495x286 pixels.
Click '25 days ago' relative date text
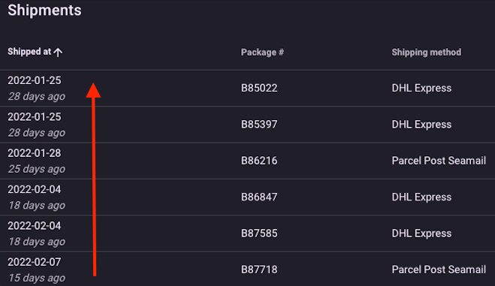37,169
